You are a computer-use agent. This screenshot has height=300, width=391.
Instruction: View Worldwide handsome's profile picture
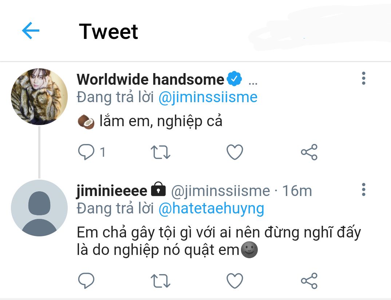point(39,96)
